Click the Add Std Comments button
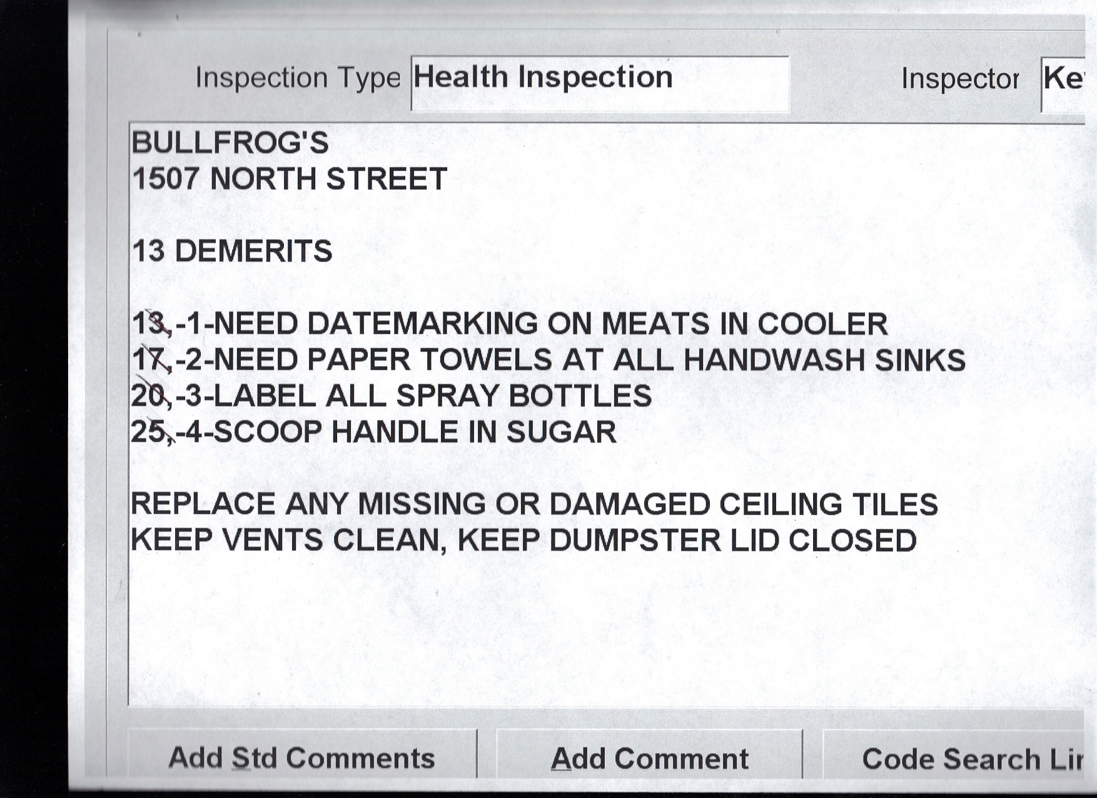1097x798 pixels. (x=301, y=758)
